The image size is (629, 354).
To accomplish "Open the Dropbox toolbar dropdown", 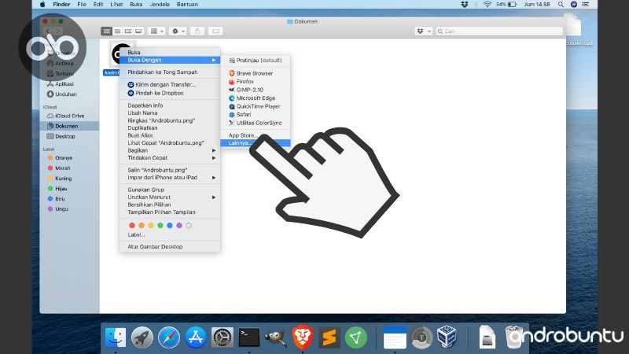I will pyautogui.click(x=423, y=31).
